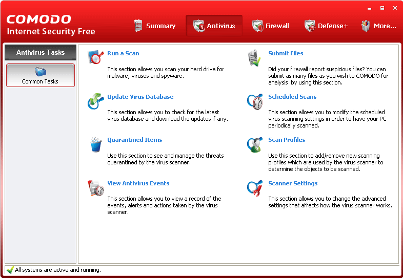This screenshot has height=278, width=403.
Task: Open the Submit Files link
Action: tap(286, 53)
